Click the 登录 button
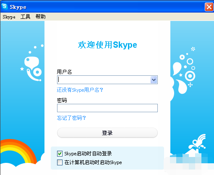 click(107, 133)
